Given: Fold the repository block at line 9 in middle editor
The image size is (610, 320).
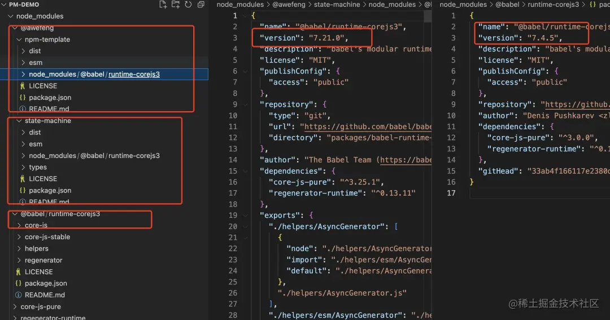Looking at the screenshot, I should 245,104.
